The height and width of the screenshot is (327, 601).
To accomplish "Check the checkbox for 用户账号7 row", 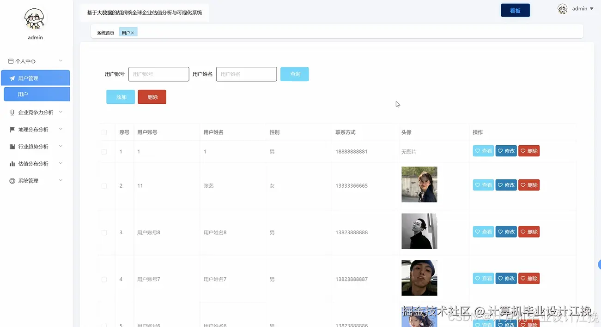I will pos(104,279).
